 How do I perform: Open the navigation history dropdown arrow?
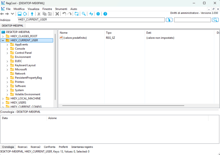[x=12, y=14]
